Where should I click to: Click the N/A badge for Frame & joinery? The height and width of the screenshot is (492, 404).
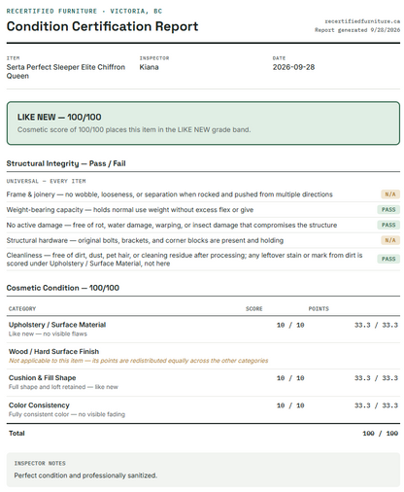[x=390, y=194]
